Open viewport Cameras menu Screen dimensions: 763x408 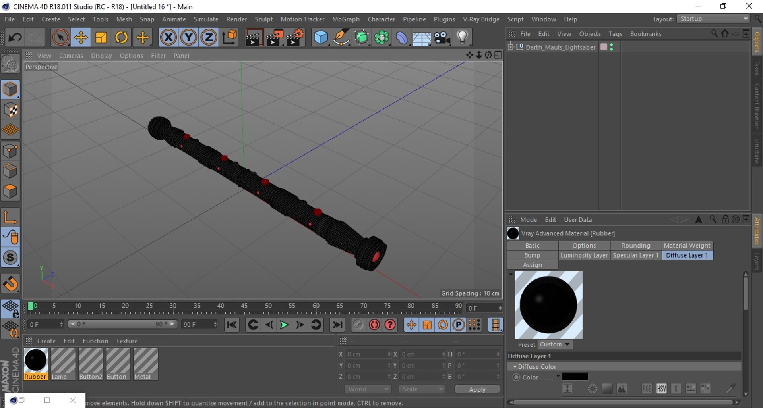click(x=71, y=56)
